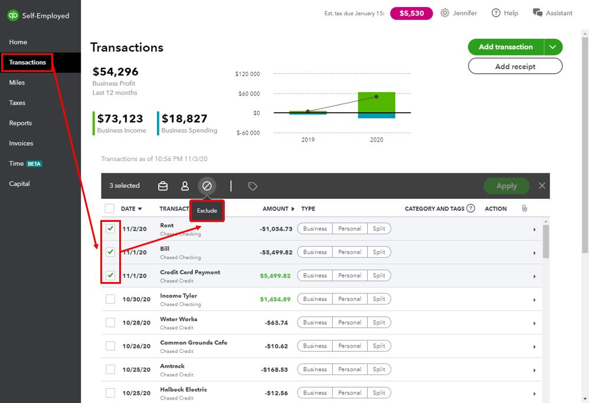
Task: Click the Type column header
Action: (x=308, y=209)
